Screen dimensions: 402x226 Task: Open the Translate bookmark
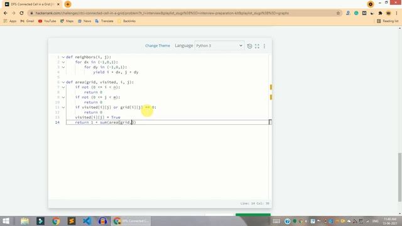[x=104, y=21]
